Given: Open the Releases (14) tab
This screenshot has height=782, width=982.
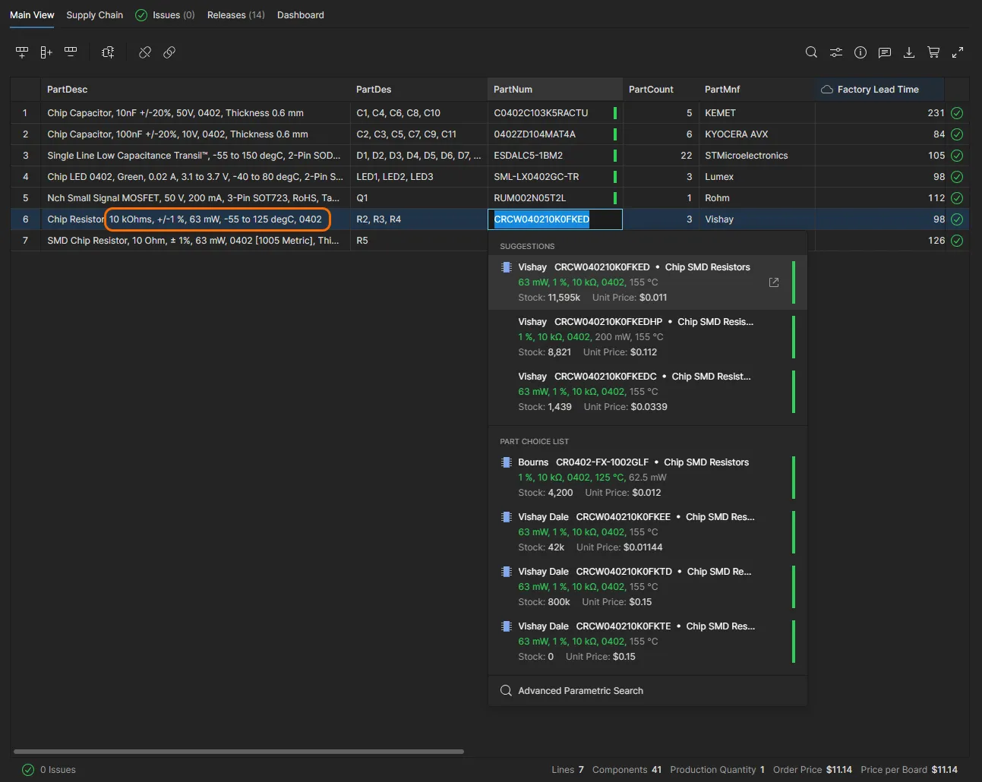Looking at the screenshot, I should [235, 15].
